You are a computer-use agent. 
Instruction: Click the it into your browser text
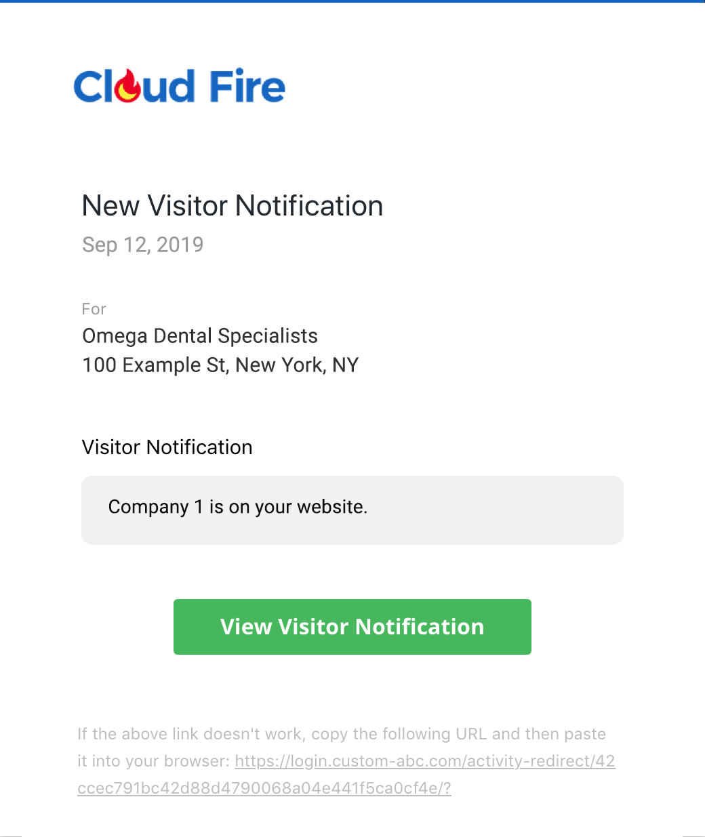154,761
